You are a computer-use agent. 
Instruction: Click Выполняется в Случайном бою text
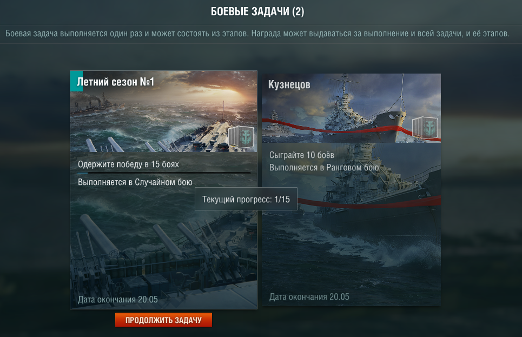[x=135, y=182]
